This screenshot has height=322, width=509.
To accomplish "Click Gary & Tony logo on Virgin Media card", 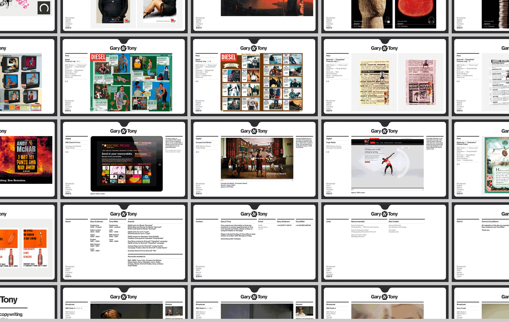I will 384,131.
